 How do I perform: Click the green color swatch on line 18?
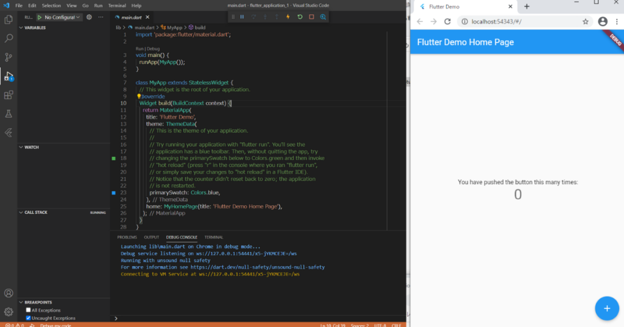point(113,159)
